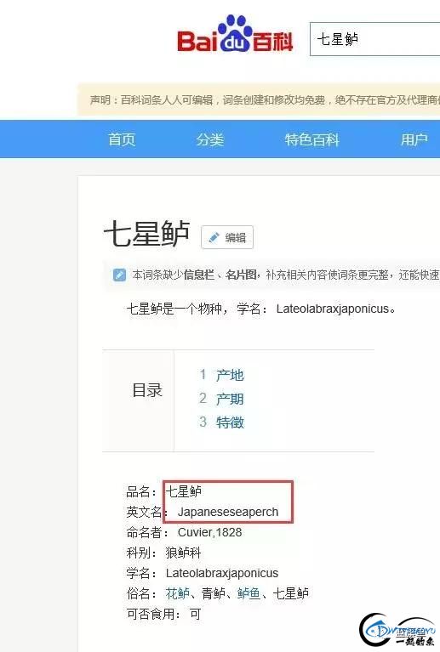This screenshot has width=440, height=652.
Task: Click the 编辑 button next to title
Action: pyautogui.click(x=227, y=237)
